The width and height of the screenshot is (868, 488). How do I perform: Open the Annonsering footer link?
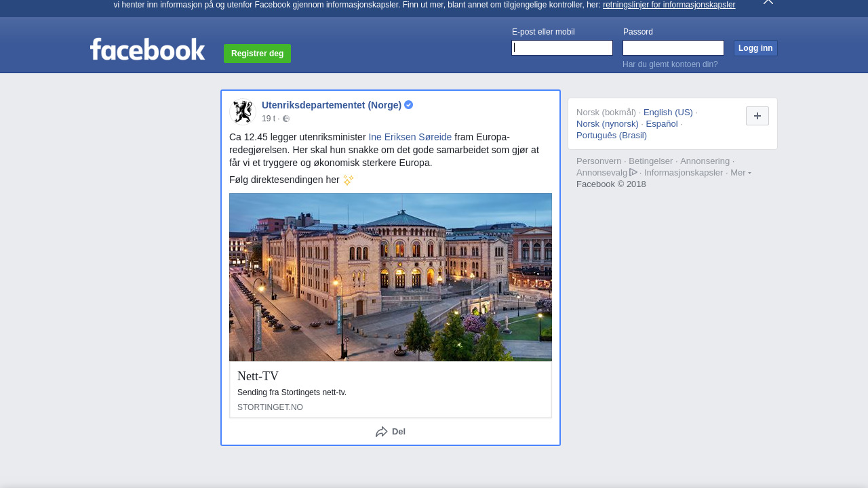coord(705,161)
